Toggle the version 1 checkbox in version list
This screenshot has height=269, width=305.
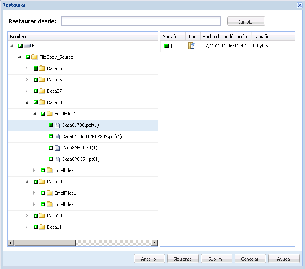167,46
